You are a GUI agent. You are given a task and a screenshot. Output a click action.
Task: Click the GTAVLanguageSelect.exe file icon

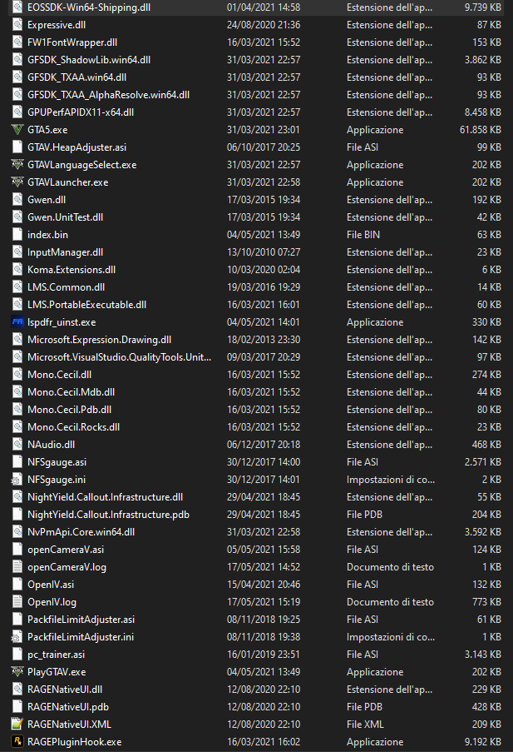[x=17, y=165]
